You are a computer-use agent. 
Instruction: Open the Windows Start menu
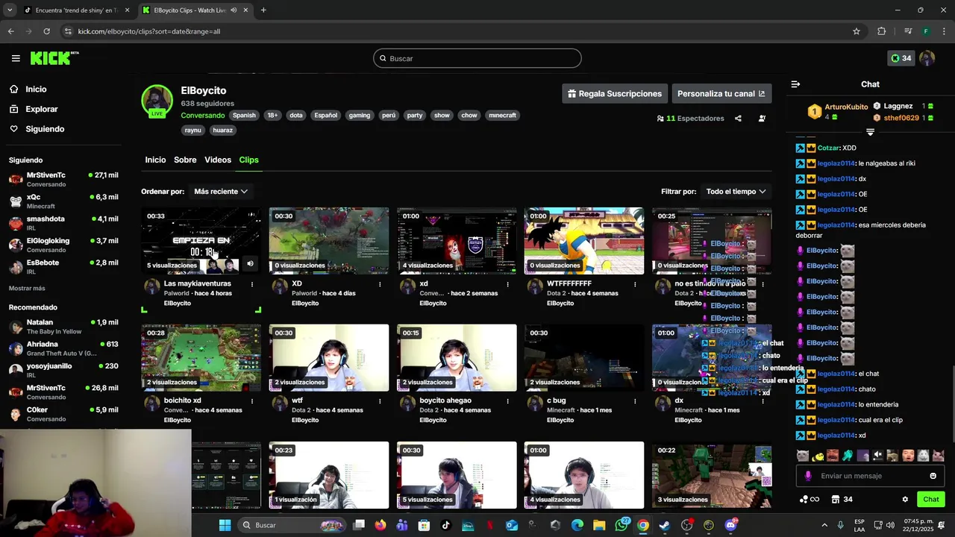(x=225, y=525)
